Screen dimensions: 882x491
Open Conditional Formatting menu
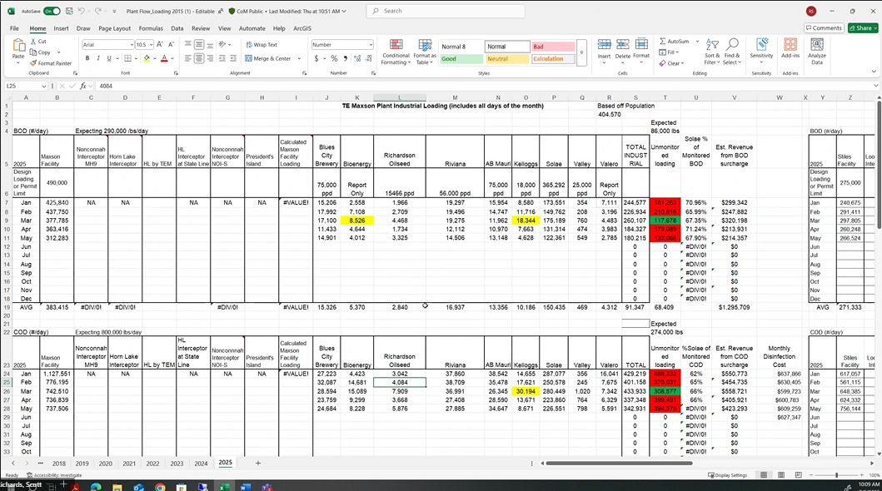396,52
